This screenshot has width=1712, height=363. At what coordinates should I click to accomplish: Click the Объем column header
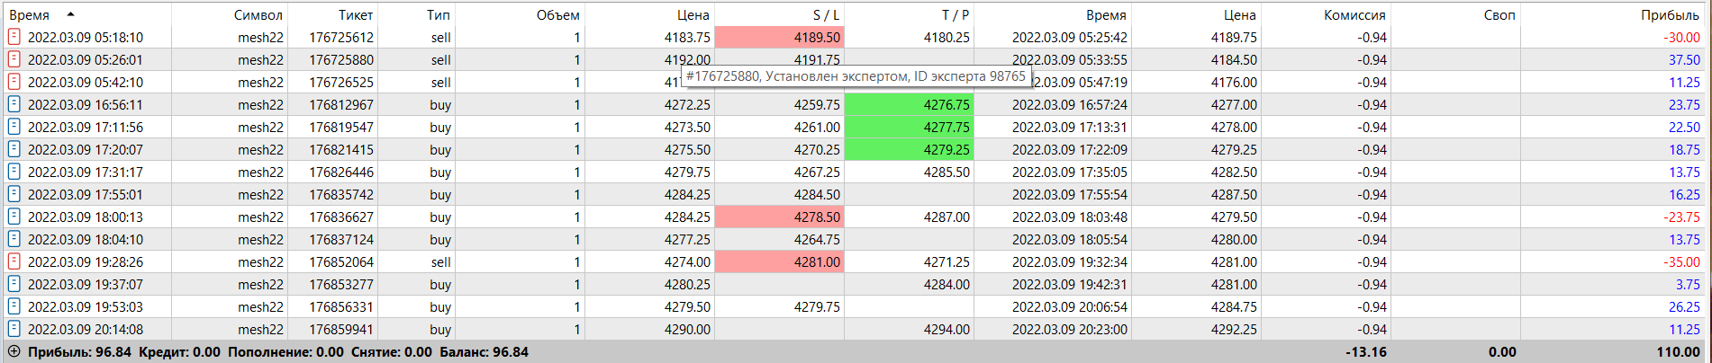tap(557, 14)
